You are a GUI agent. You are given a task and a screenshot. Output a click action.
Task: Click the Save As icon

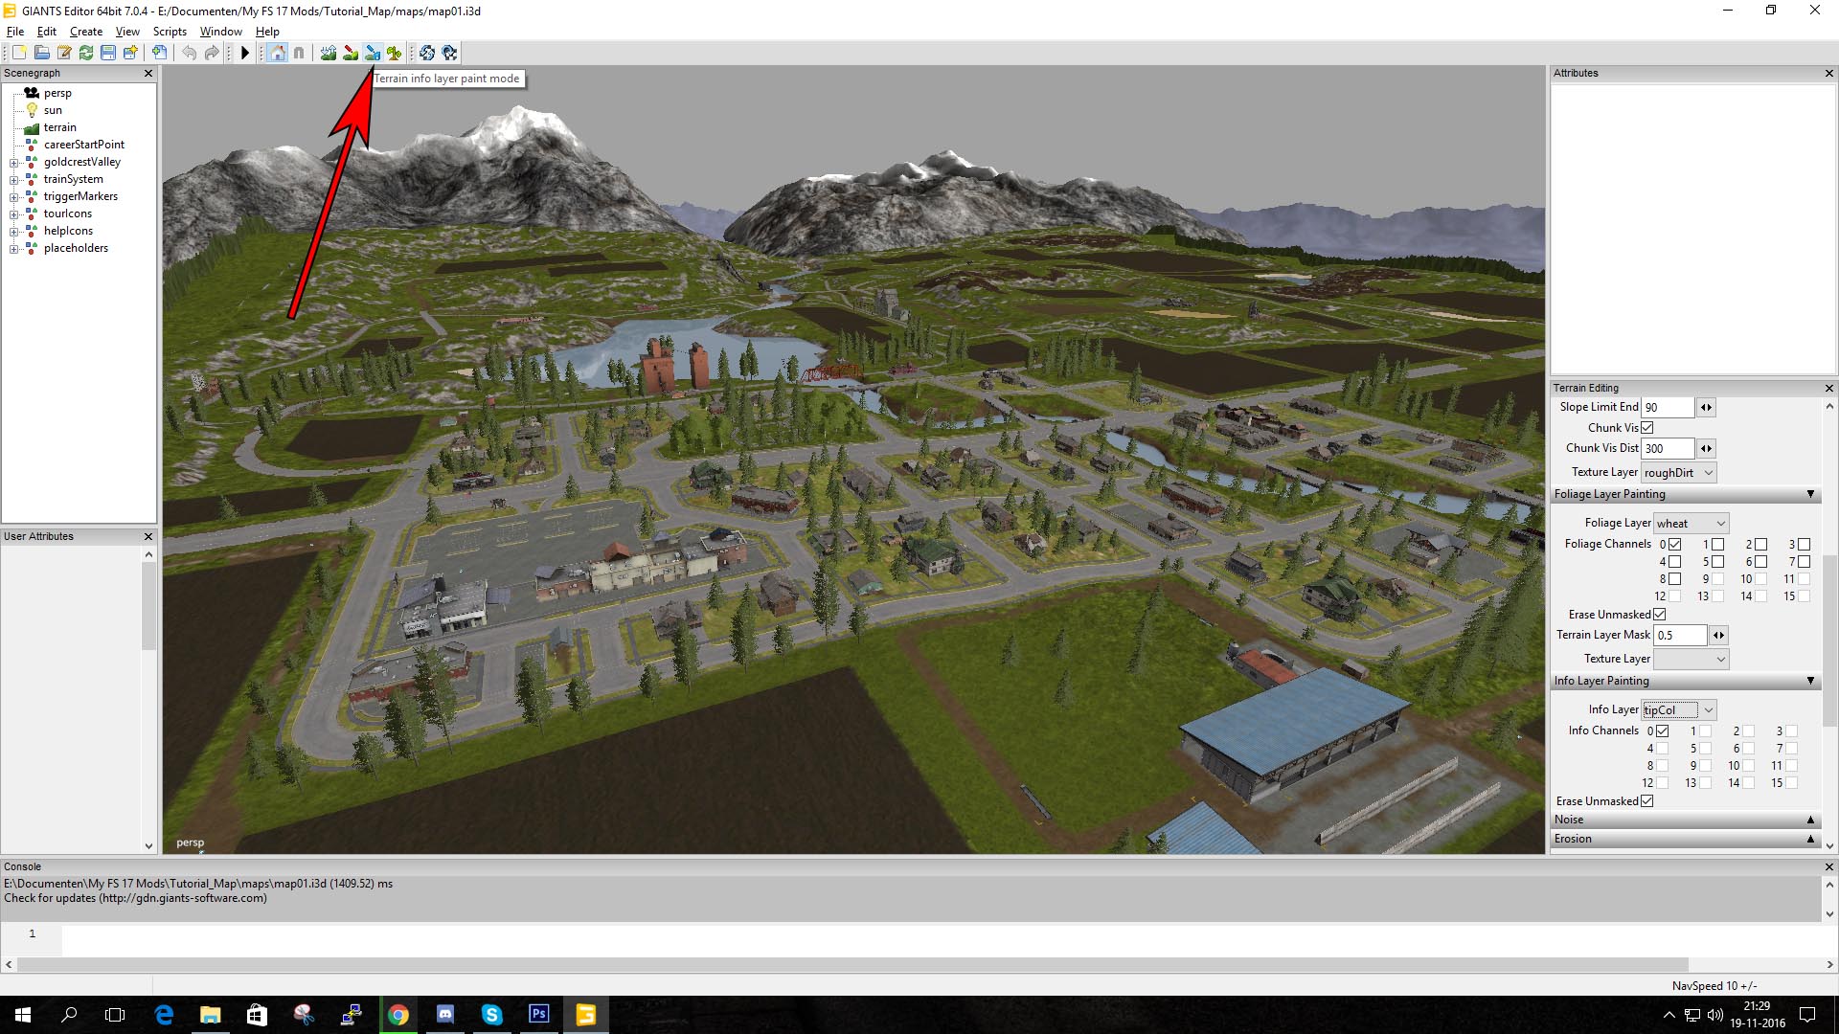(x=130, y=53)
